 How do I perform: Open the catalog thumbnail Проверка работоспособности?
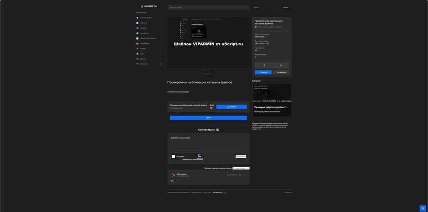pos(272,100)
